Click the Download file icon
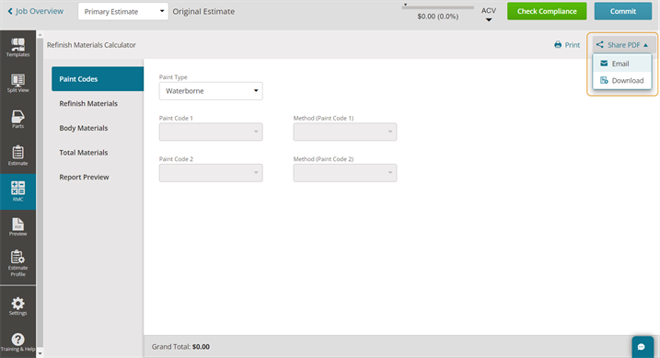 pos(604,80)
